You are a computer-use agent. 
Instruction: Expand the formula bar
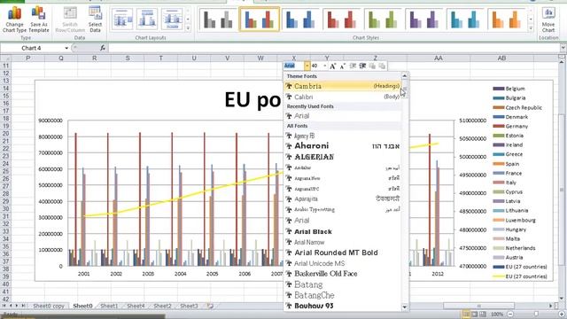tap(563, 48)
